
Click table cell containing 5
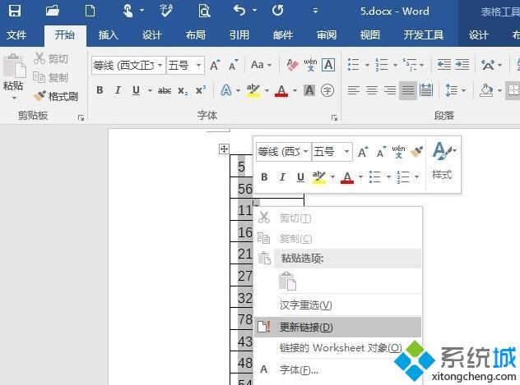pos(242,167)
